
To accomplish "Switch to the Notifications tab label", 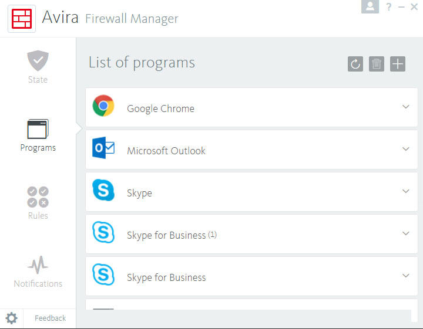I will 38,283.
